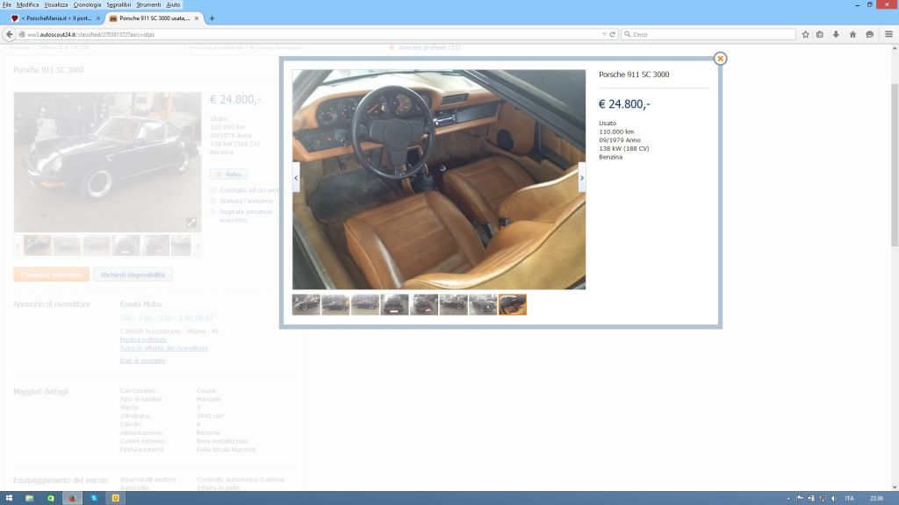
Task: Select the third gallery thumbnail
Action: tap(365, 304)
